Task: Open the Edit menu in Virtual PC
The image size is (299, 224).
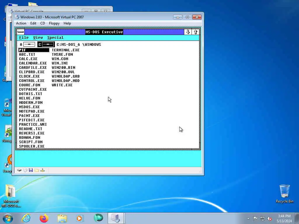Action: [33, 23]
